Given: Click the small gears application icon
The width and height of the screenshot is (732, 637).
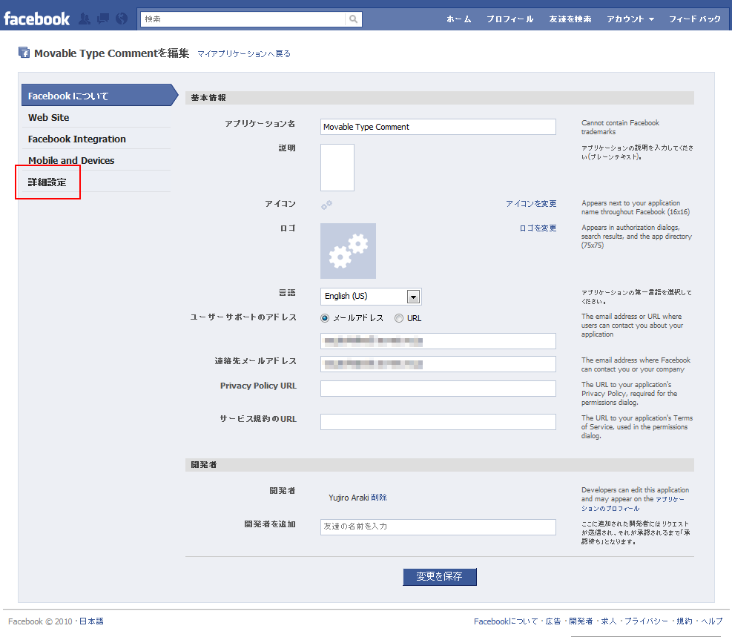Looking at the screenshot, I should [x=326, y=205].
